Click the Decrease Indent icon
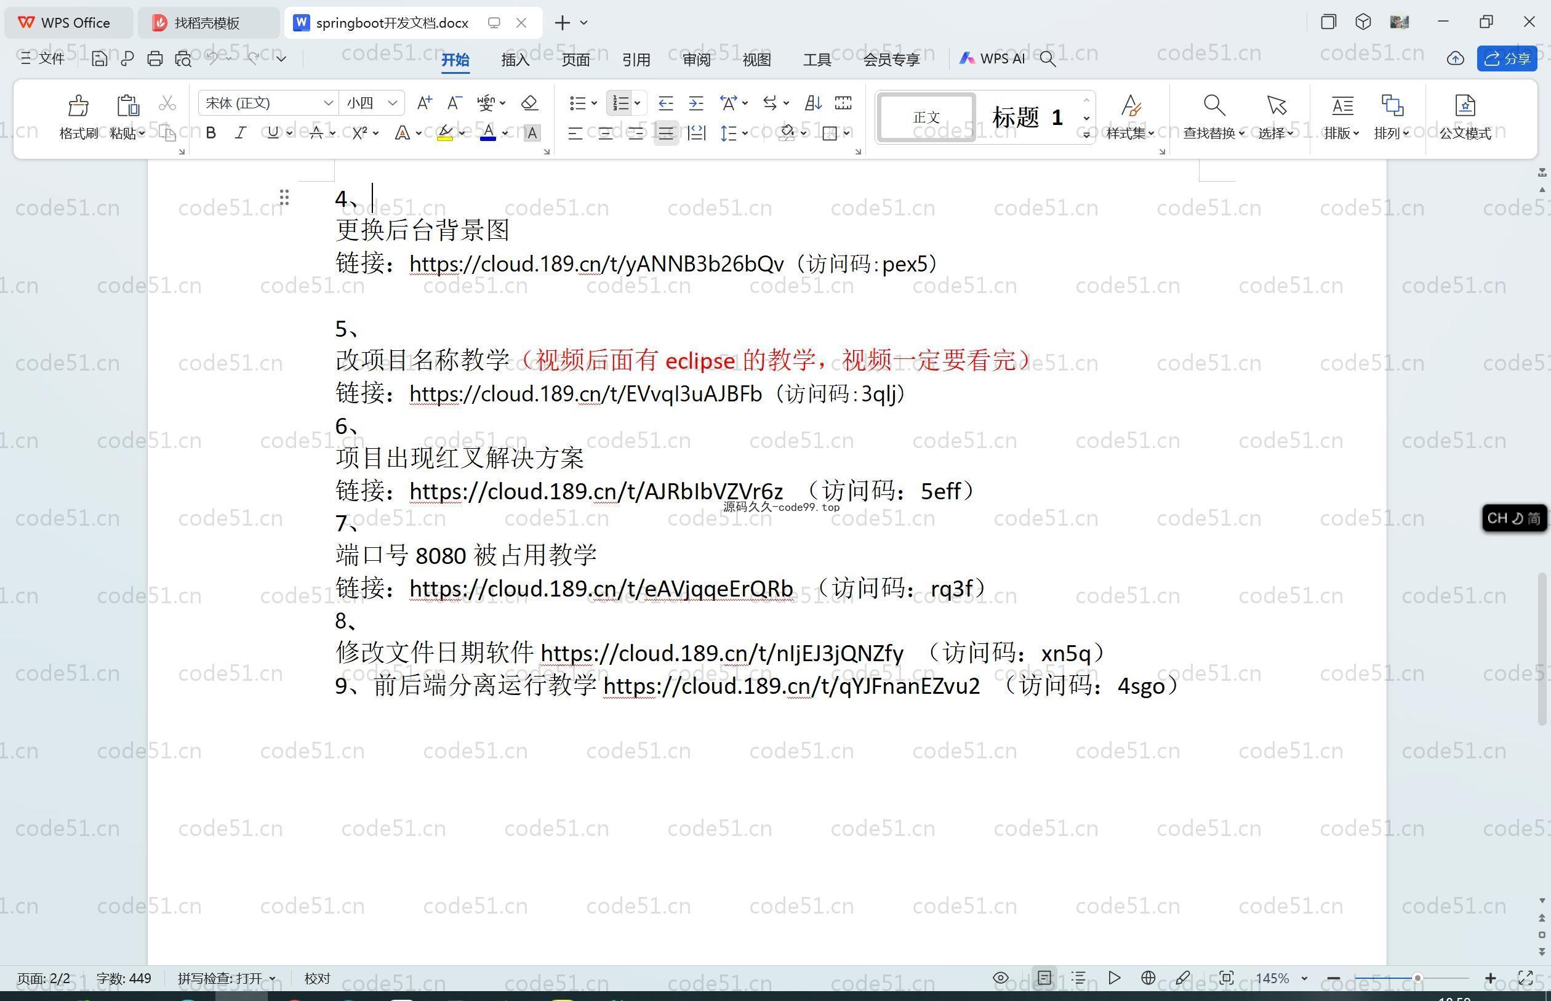The image size is (1551, 1001). 665,103
